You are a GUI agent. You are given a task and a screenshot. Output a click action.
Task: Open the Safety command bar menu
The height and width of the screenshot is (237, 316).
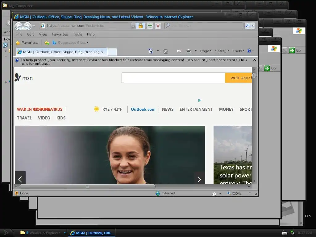point(222,51)
